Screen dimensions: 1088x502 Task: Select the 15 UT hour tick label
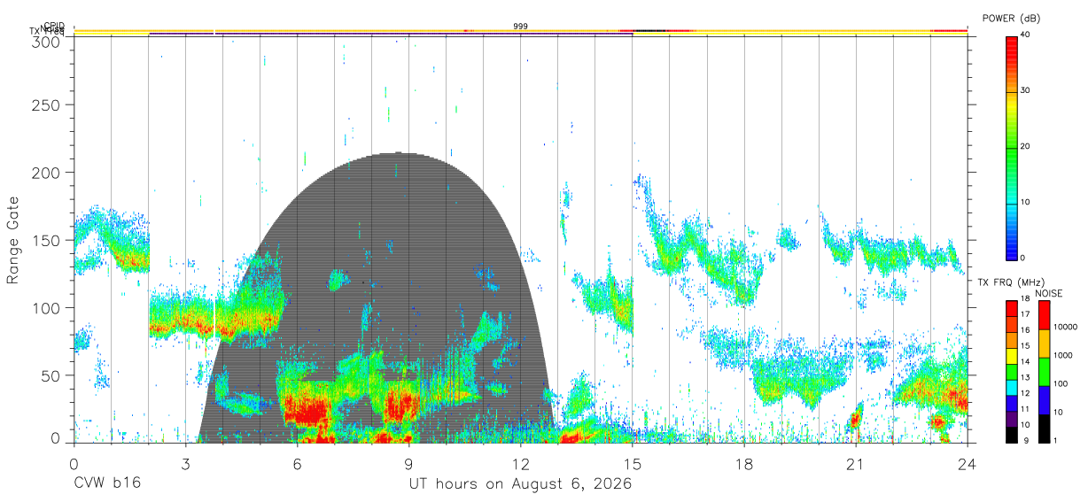tap(633, 462)
